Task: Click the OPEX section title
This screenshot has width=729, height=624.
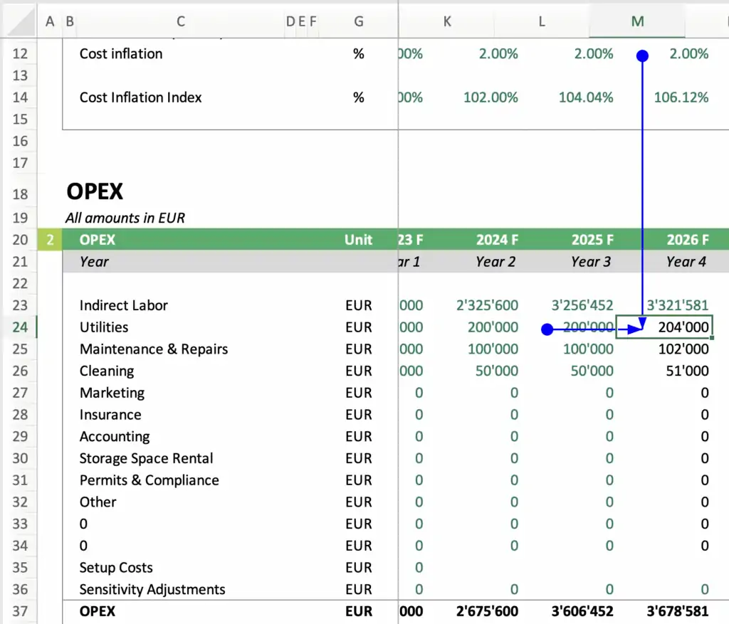Action: 95,191
